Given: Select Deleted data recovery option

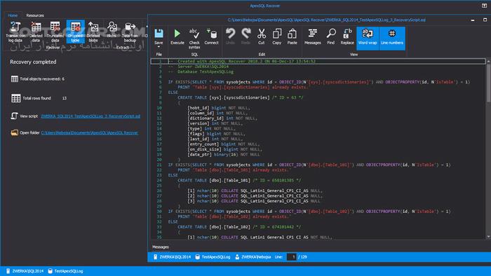Looking at the screenshot, I should [36, 32].
